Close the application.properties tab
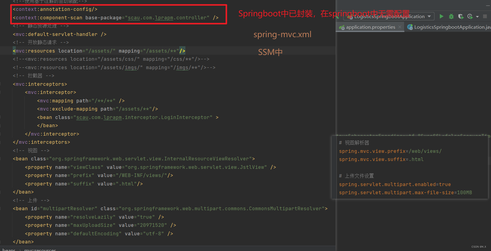Image resolution: width=491 pixels, height=251 pixels. [400, 27]
